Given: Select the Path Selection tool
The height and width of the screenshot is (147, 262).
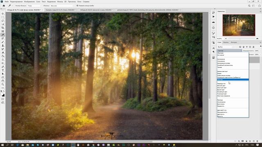Looking at the screenshot, I should click(3, 74).
